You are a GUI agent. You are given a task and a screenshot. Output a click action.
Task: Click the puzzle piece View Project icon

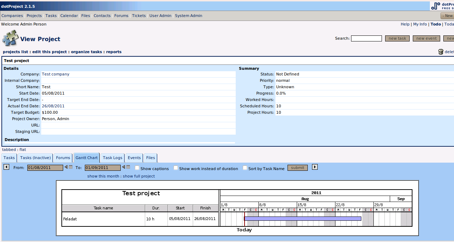(10, 39)
